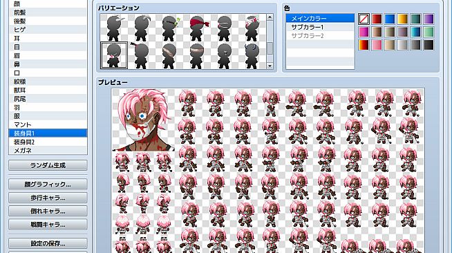Pick the bloody white head bandage variation
The image size is (452, 253).
252,28
